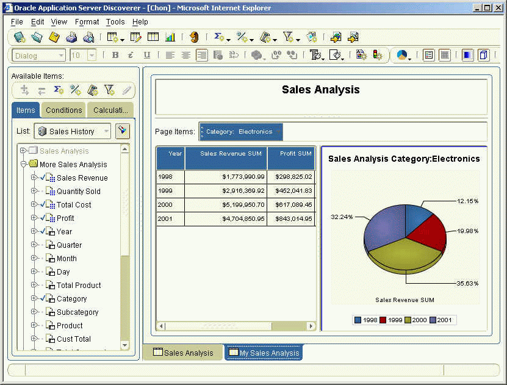Click the New Workbook toolbar icon
Screen dimensions: 507x385
pos(20,37)
